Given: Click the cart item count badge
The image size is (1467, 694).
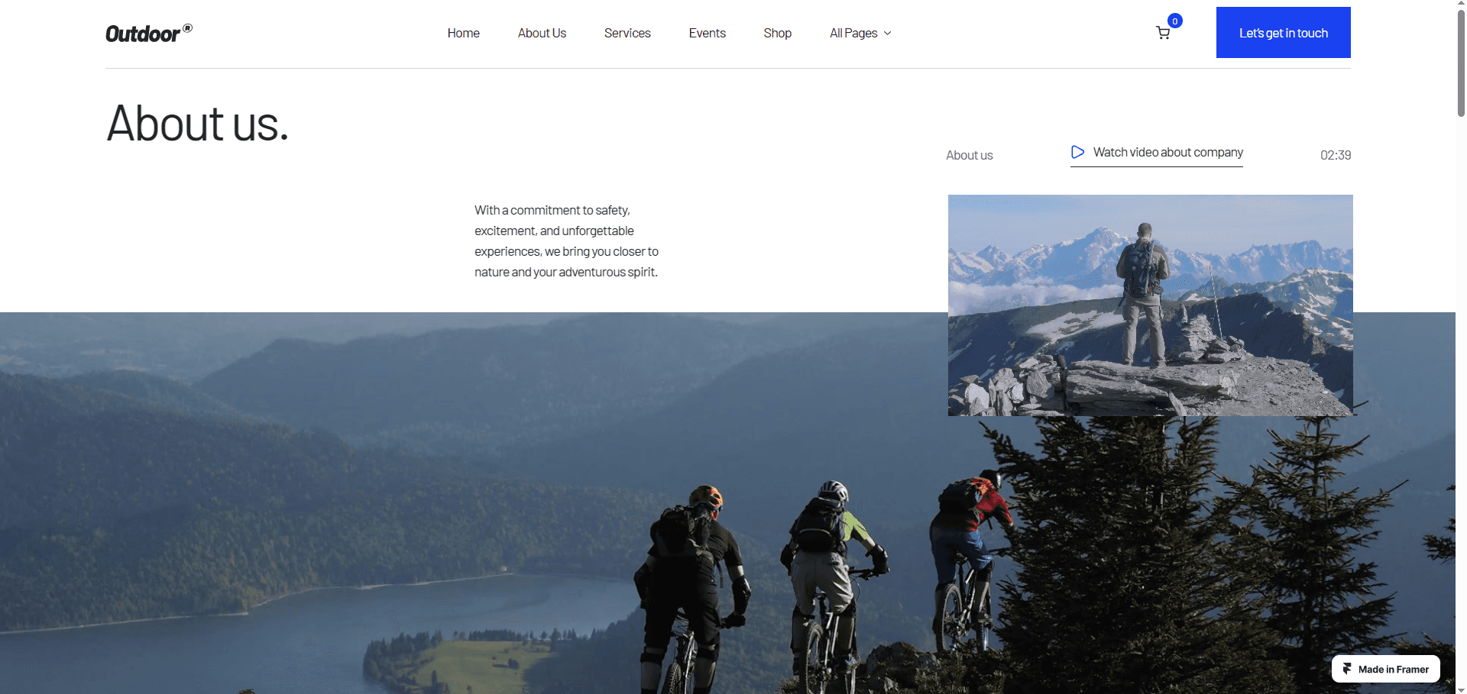Looking at the screenshot, I should [1175, 21].
